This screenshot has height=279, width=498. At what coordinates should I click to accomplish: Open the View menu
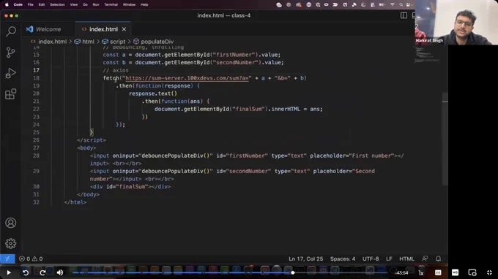point(74,5)
